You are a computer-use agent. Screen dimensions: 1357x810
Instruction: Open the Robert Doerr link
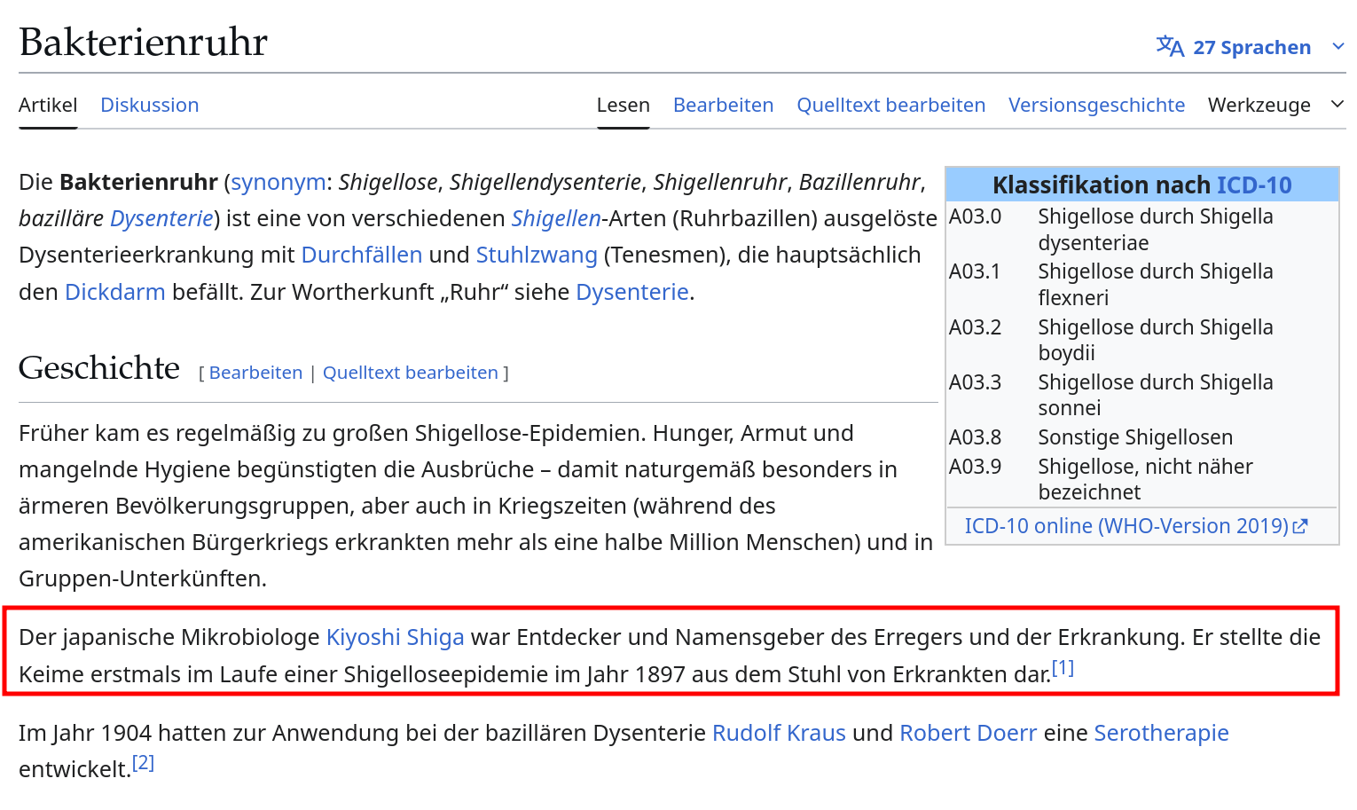click(969, 733)
